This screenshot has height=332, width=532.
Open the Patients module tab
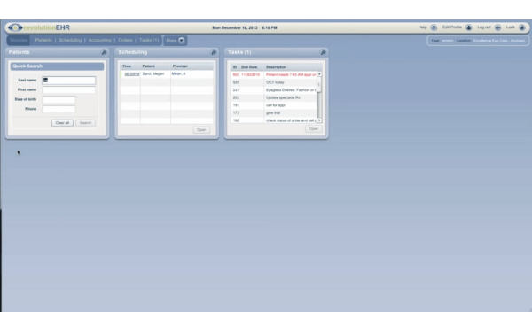[x=43, y=41]
